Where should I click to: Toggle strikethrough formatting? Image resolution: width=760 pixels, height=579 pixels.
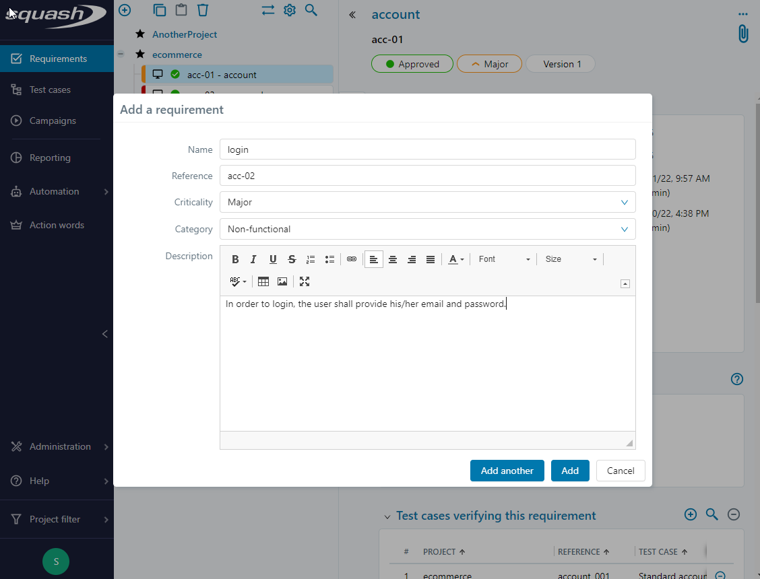[x=292, y=259]
